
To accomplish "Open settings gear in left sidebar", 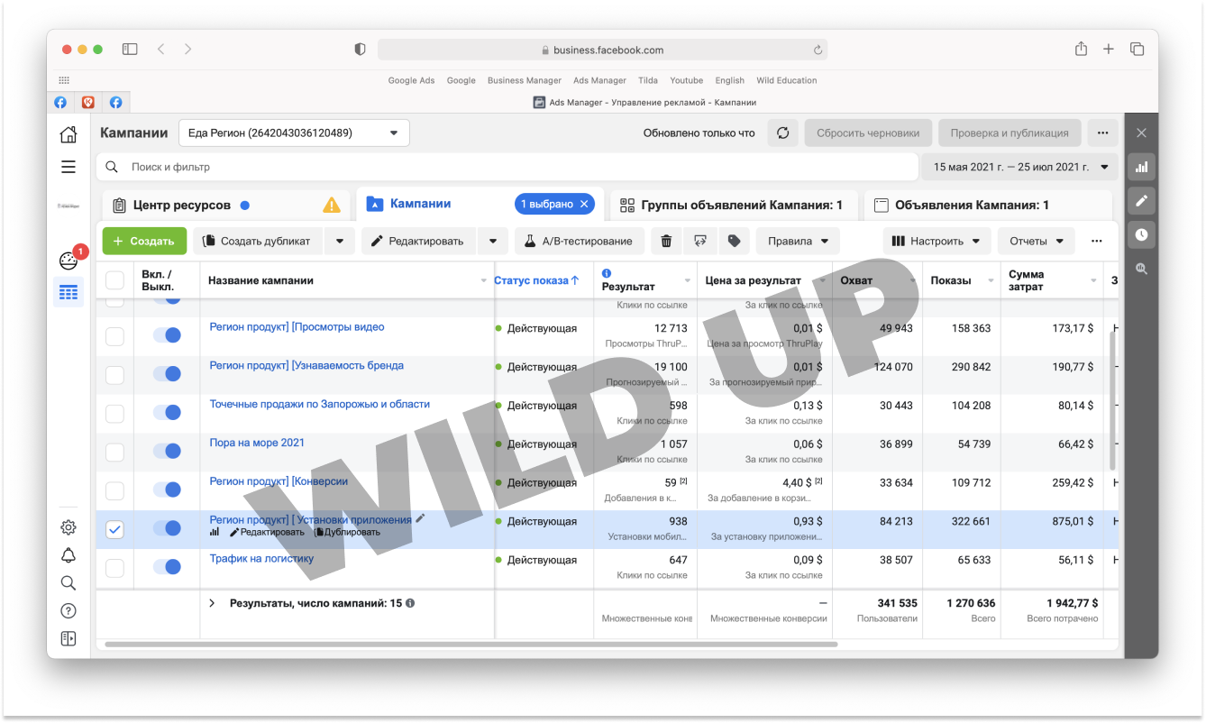I will point(69,527).
